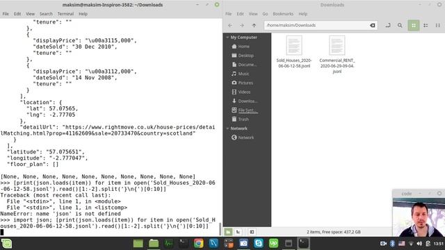Open the Downloads window View menu
The image size is (445, 250).
point(253,14)
